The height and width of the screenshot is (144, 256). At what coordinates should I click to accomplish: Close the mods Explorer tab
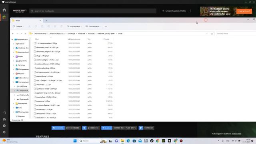pos(40,20)
